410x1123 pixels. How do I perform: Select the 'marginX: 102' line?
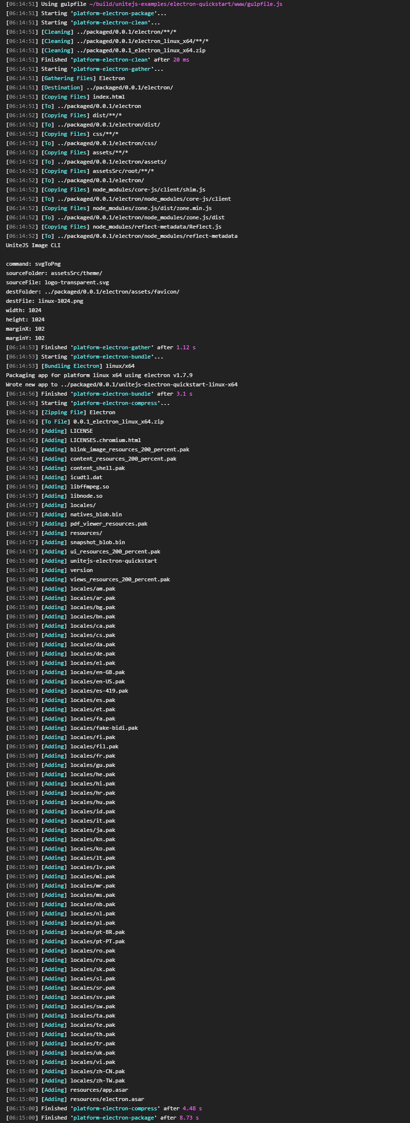pos(25,329)
